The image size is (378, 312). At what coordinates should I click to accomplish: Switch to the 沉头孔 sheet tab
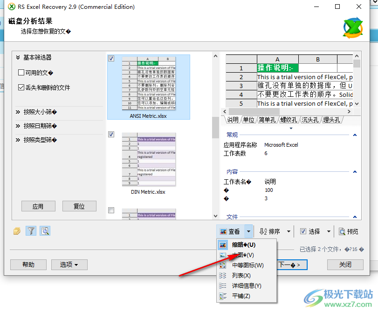coord(310,120)
